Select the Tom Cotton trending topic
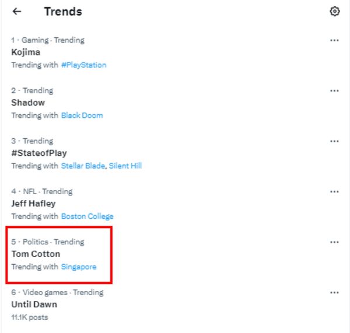 pos(36,254)
